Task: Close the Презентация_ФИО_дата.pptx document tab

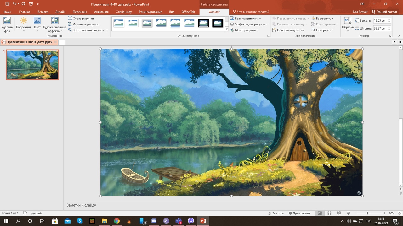Action: (55, 42)
